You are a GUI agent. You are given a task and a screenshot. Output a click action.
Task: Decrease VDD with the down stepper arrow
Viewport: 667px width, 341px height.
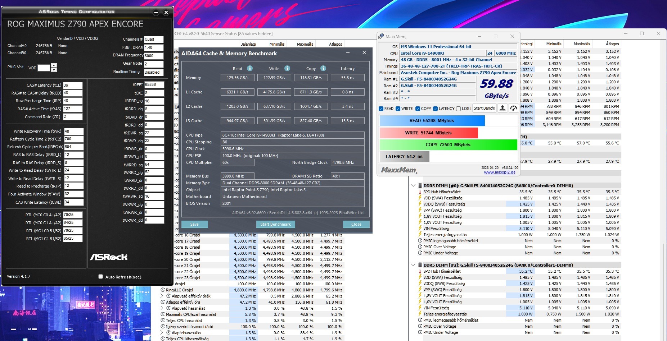click(x=54, y=70)
